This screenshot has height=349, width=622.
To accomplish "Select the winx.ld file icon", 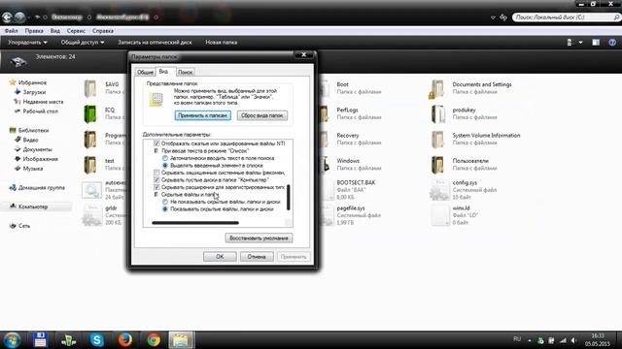I will pos(439,215).
